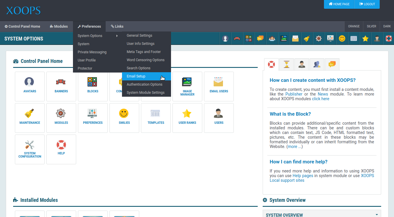Open User Ranks star icon in System Options toolbar
Viewport: 394px width, 217px height.
(365, 38)
